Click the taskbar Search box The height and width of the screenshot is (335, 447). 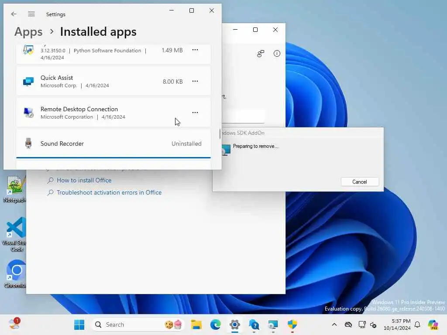point(138,325)
